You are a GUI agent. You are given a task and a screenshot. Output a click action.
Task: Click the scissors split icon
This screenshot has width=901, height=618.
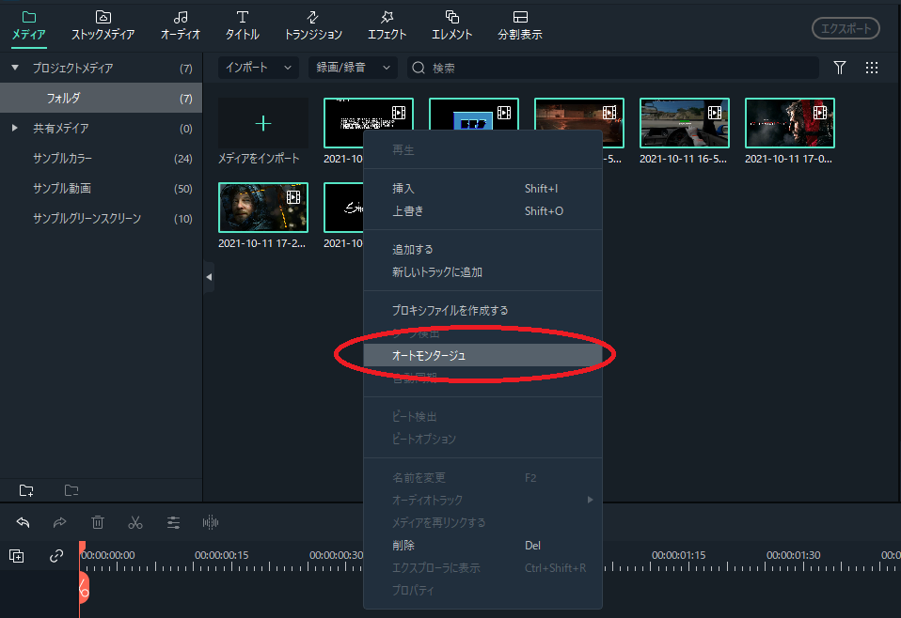click(x=135, y=522)
